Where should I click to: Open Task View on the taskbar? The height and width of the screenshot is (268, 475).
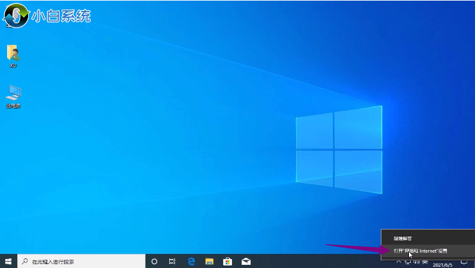click(172, 262)
